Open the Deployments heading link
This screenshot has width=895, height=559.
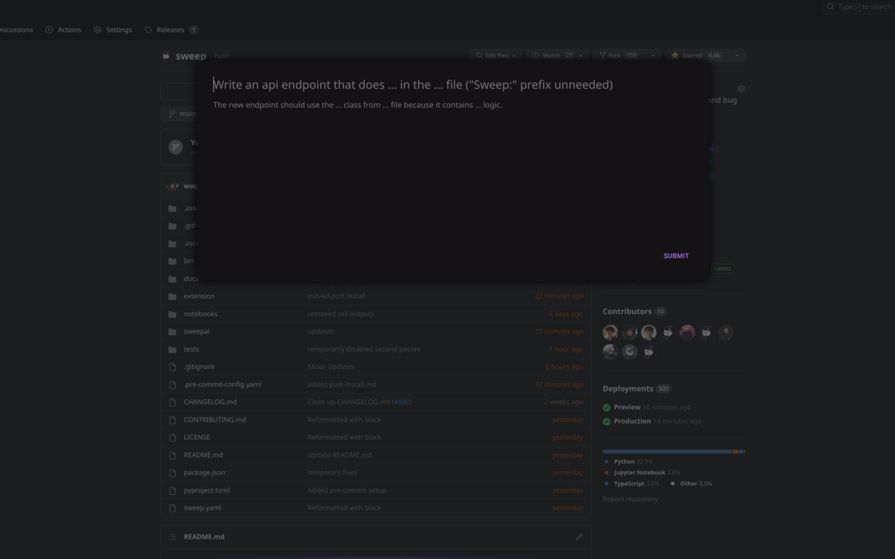(x=636, y=389)
